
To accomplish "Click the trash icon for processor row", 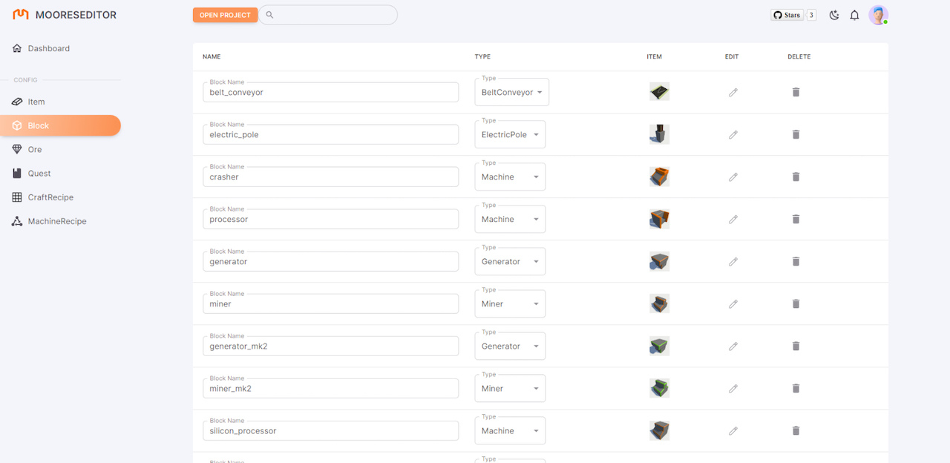I will [x=796, y=219].
